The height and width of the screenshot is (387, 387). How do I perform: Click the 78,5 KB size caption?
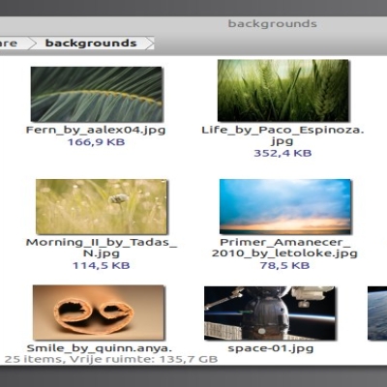tap(284, 265)
